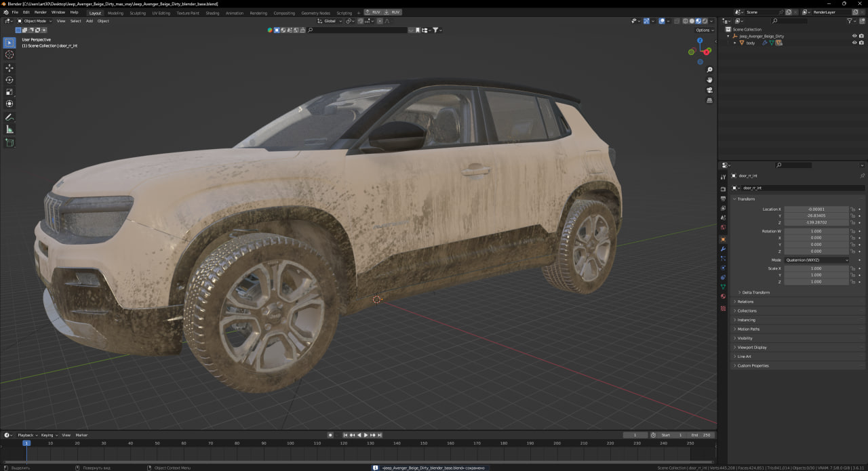Toggle the pin on properties editor
The height and width of the screenshot is (471, 868).
(x=862, y=176)
